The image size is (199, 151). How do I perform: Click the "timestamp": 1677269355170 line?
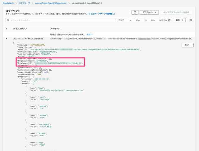[x=31, y=45]
